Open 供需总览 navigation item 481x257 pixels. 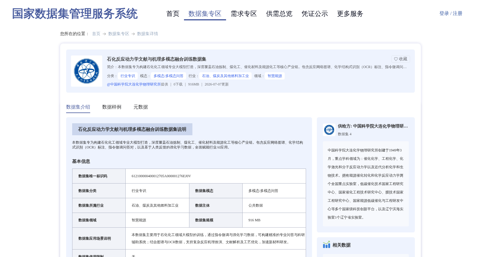click(x=279, y=14)
